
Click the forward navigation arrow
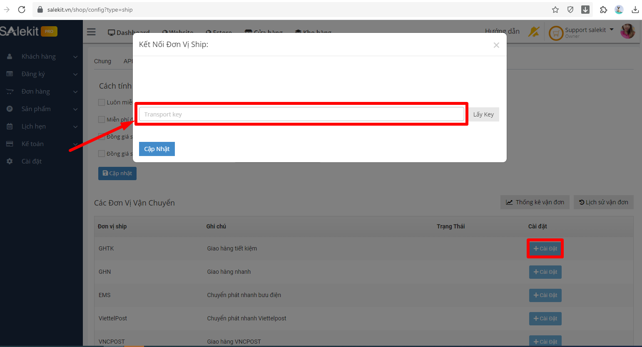pos(7,10)
